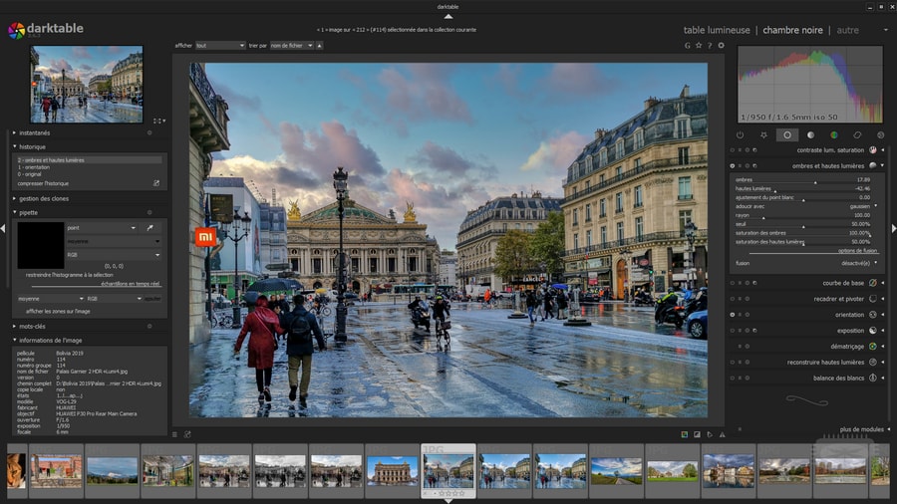Viewport: 897px width, 504px height.
Task: Click the pipette eyedropper picker button
Action: click(149, 227)
